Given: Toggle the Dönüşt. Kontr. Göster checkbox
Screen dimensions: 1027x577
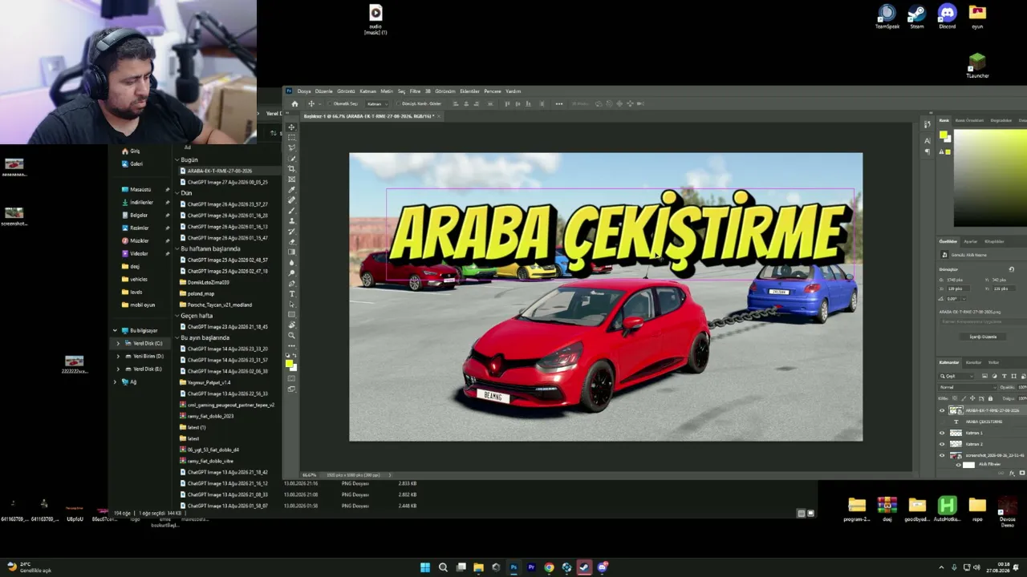Looking at the screenshot, I should pos(398,103).
